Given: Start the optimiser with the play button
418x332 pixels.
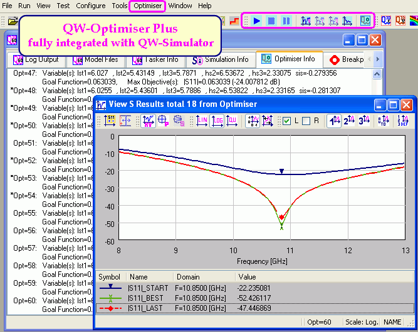Looking at the screenshot, I should tap(257, 21).
